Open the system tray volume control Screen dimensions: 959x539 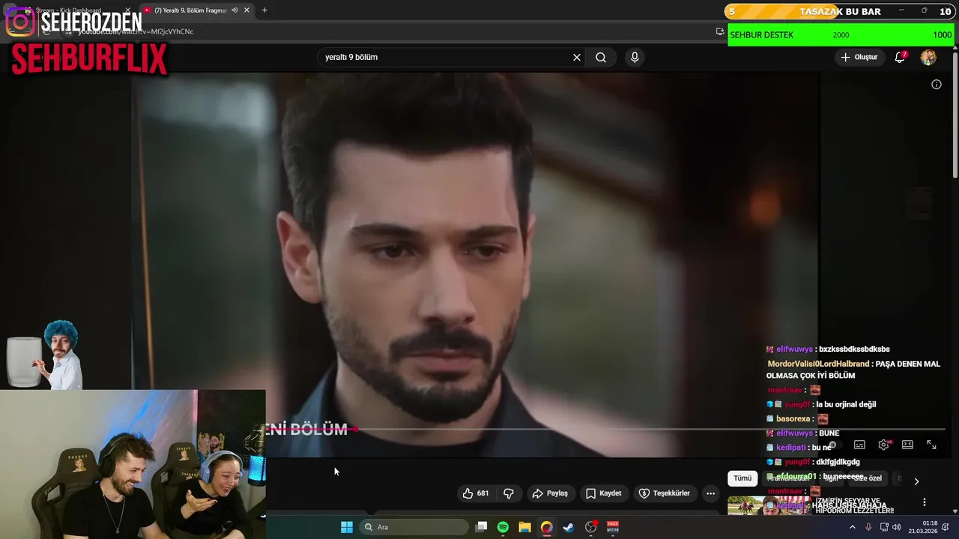[x=897, y=527]
